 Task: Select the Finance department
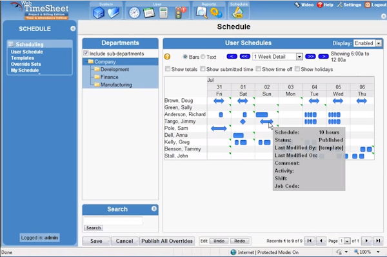click(x=110, y=77)
